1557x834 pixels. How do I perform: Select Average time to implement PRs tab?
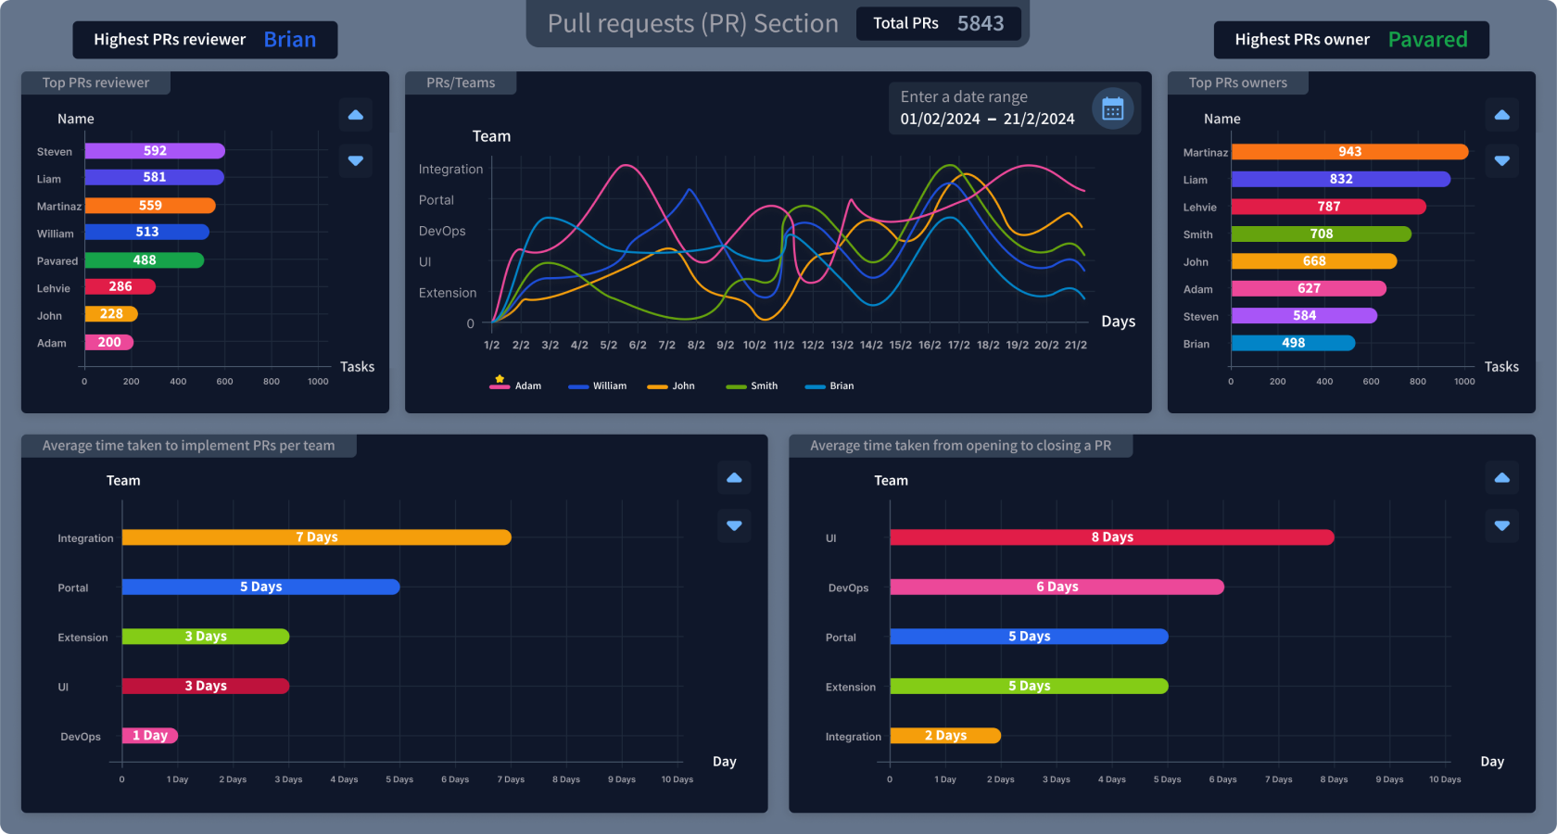point(188,446)
